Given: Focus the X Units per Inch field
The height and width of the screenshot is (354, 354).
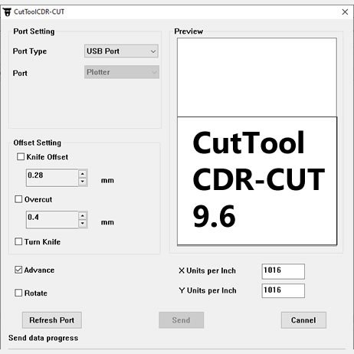Looking at the screenshot, I should coord(284,271).
